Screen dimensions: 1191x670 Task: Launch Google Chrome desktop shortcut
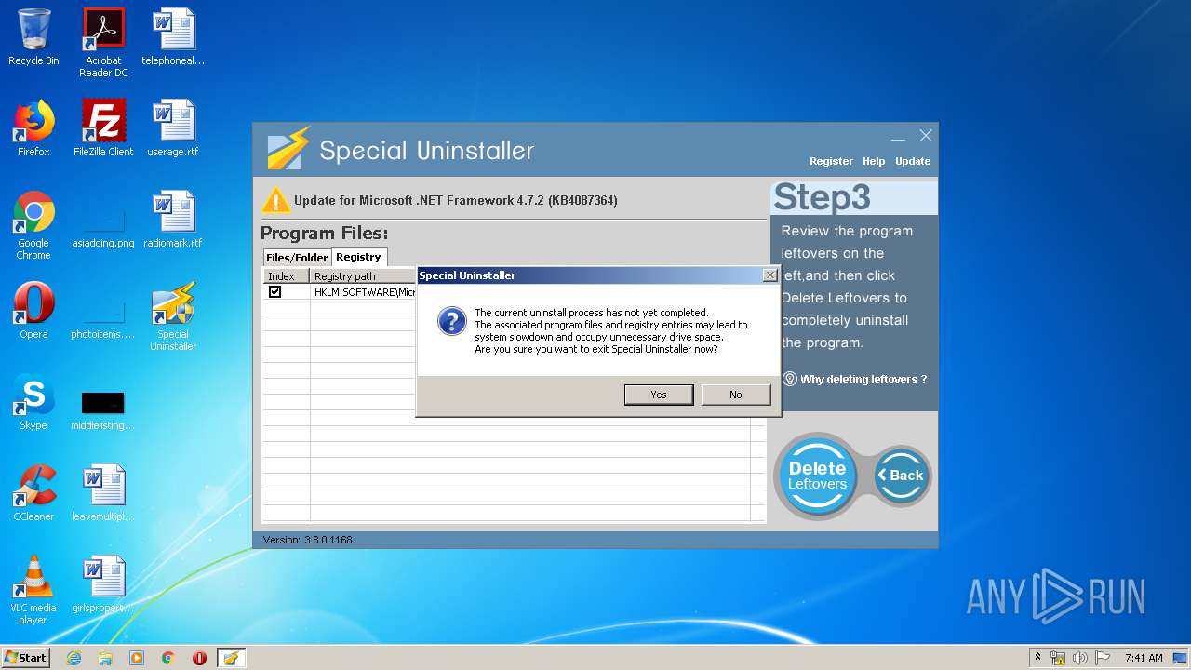coord(33,226)
